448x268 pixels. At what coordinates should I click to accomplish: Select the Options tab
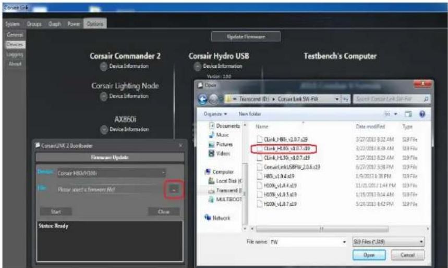coord(95,24)
